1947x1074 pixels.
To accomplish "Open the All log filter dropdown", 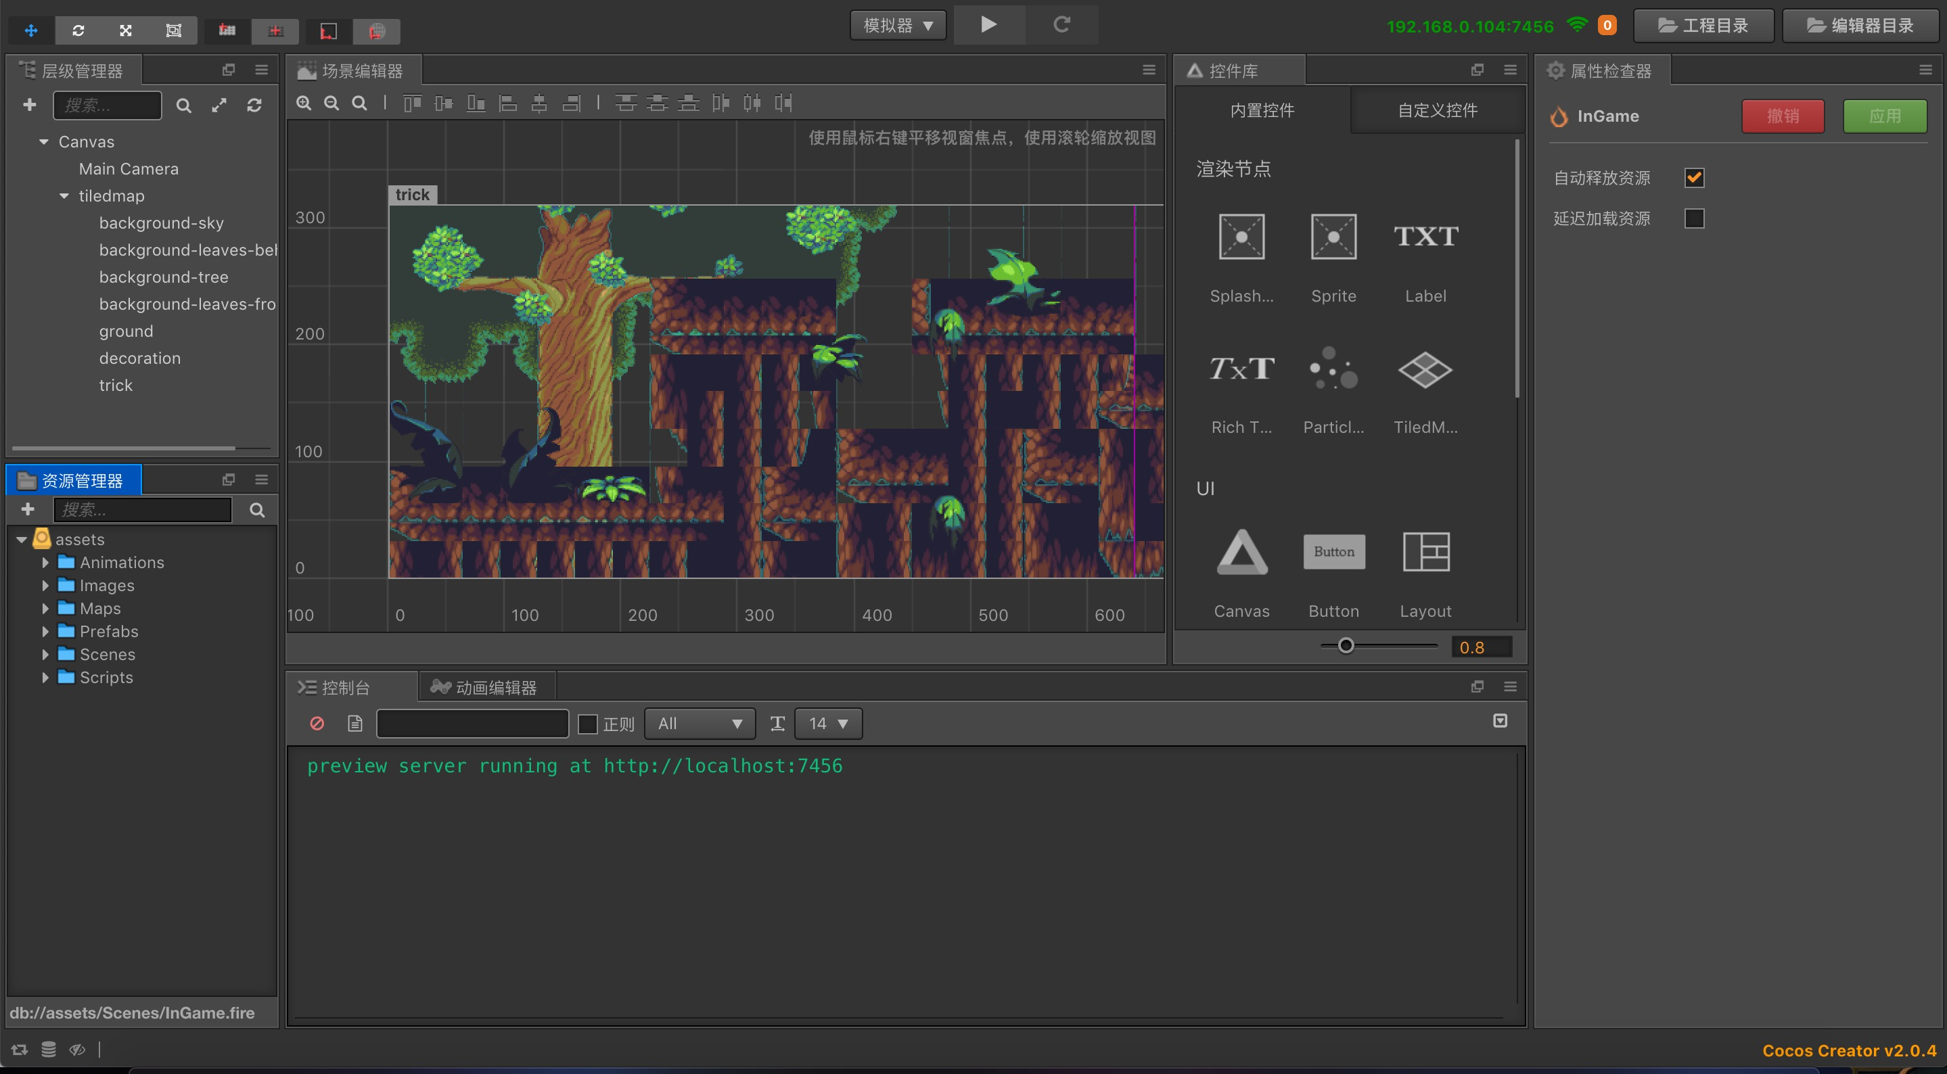I will [x=699, y=723].
